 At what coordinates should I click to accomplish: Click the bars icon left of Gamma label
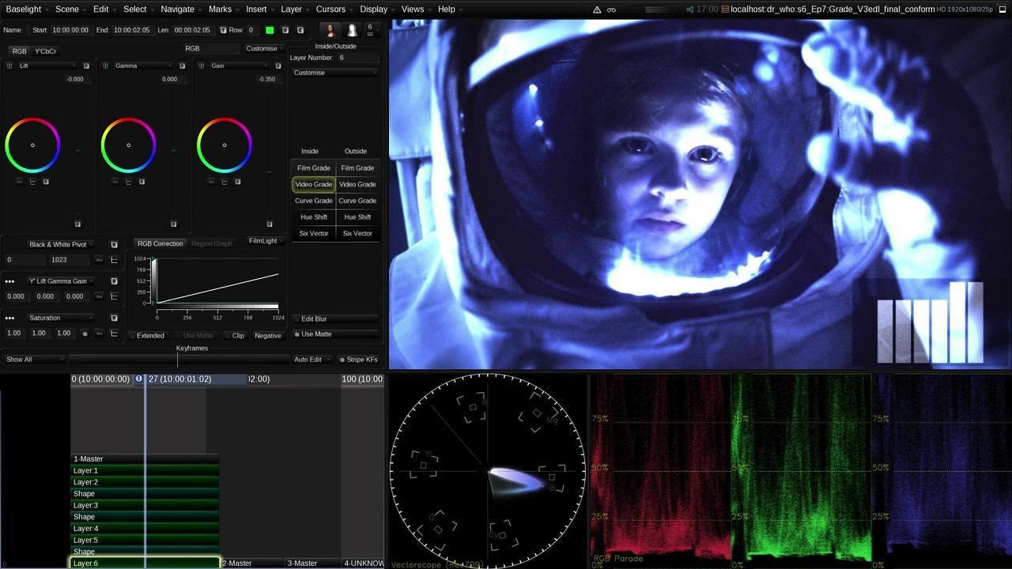pyautogui.click(x=106, y=66)
